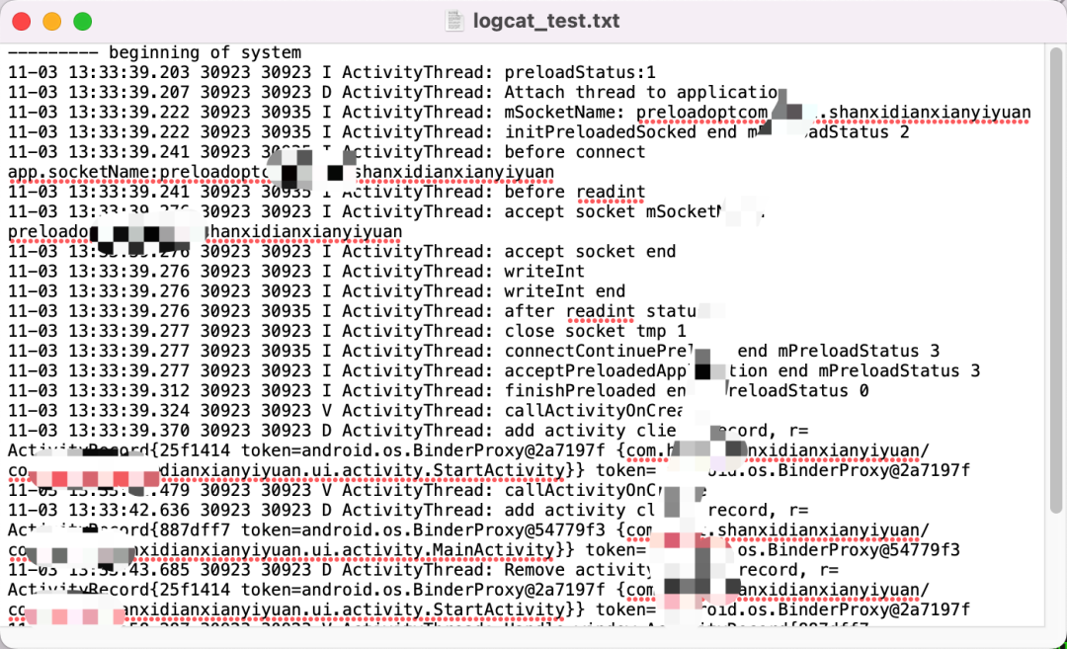1067x649 pixels.
Task: Click the 'accept socket end' message
Action: [x=590, y=252]
